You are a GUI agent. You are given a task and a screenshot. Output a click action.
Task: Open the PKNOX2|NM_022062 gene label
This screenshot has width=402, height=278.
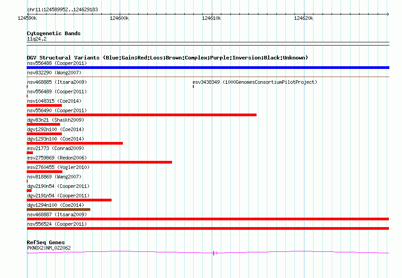49,248
